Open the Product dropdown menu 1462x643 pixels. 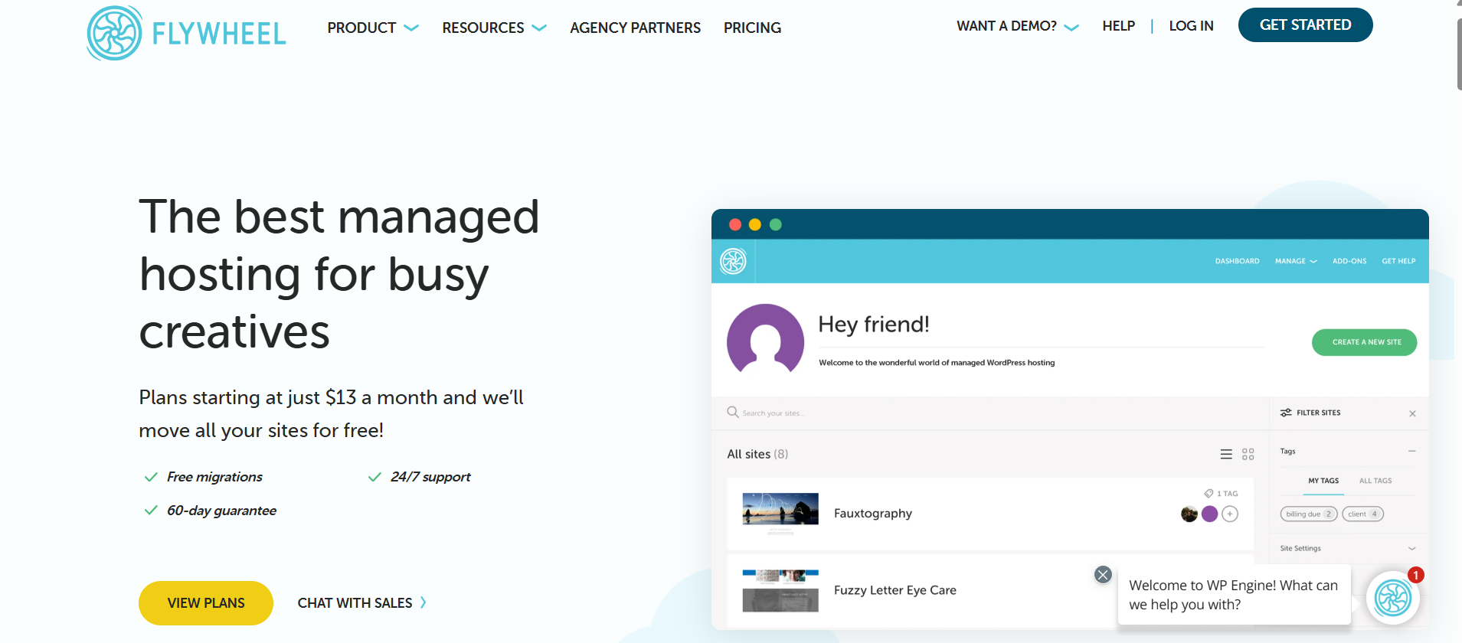[373, 28]
